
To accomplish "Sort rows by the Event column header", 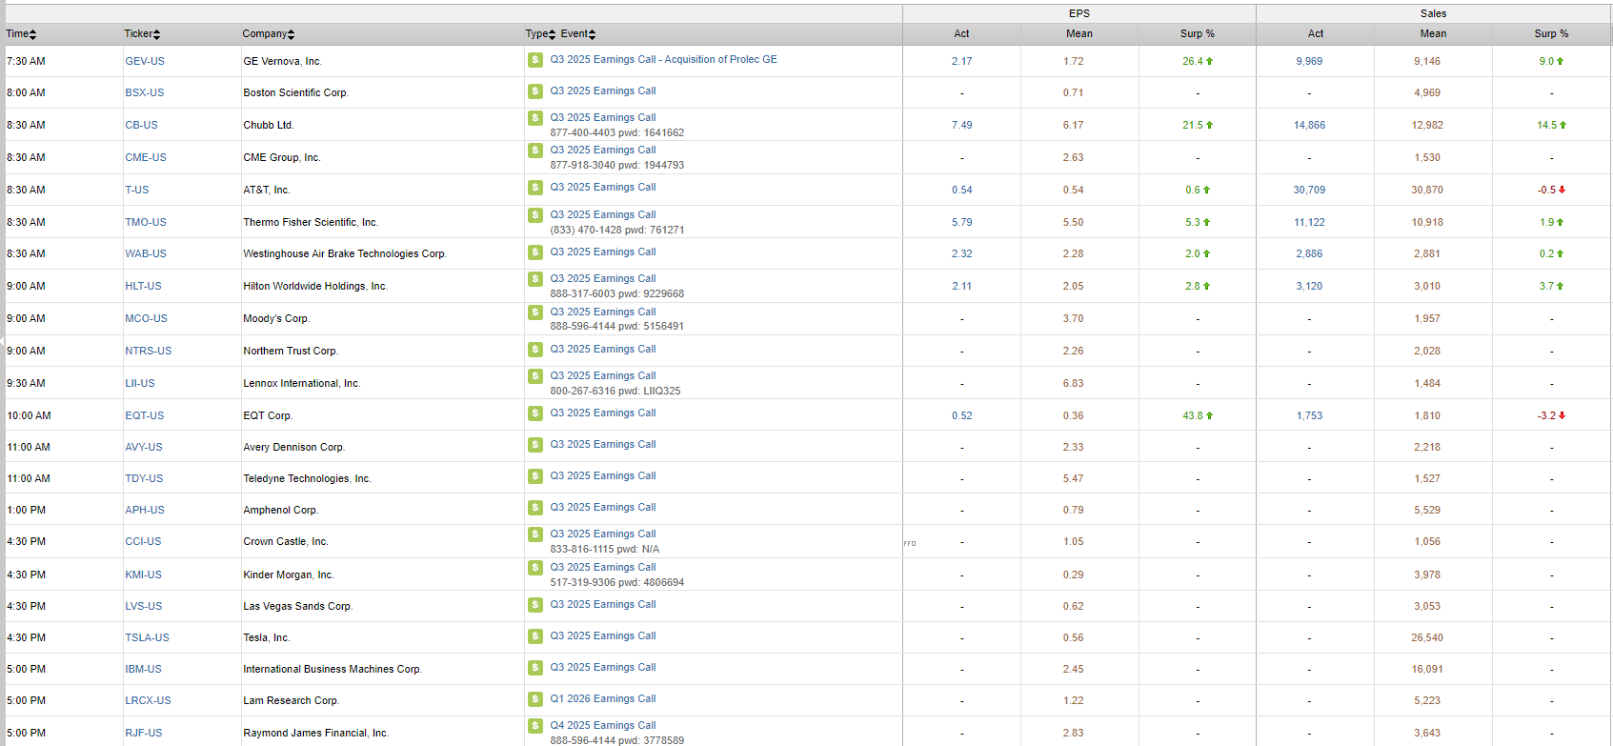I will coord(577,34).
